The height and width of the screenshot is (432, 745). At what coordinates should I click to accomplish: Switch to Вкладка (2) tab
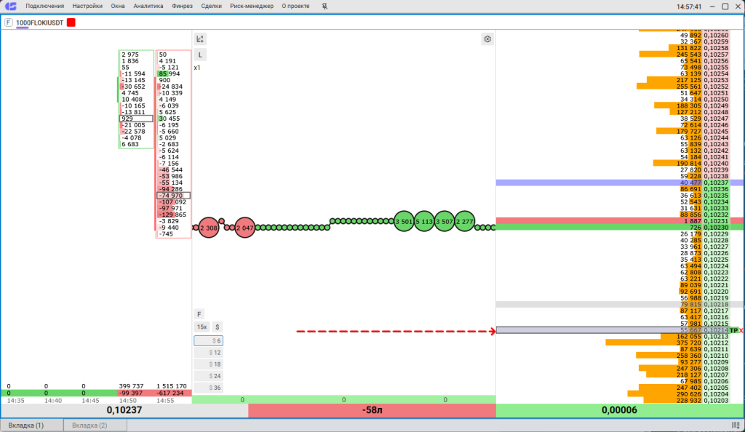point(90,425)
